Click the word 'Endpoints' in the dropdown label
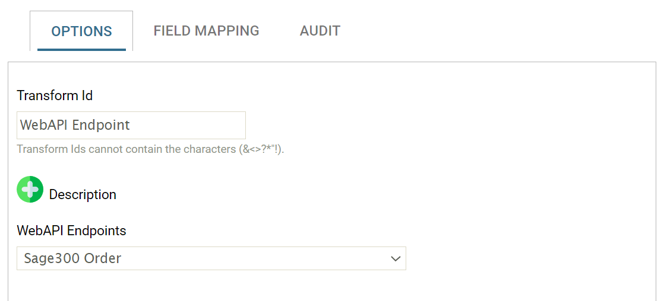The height and width of the screenshot is (301, 664). 97,230
